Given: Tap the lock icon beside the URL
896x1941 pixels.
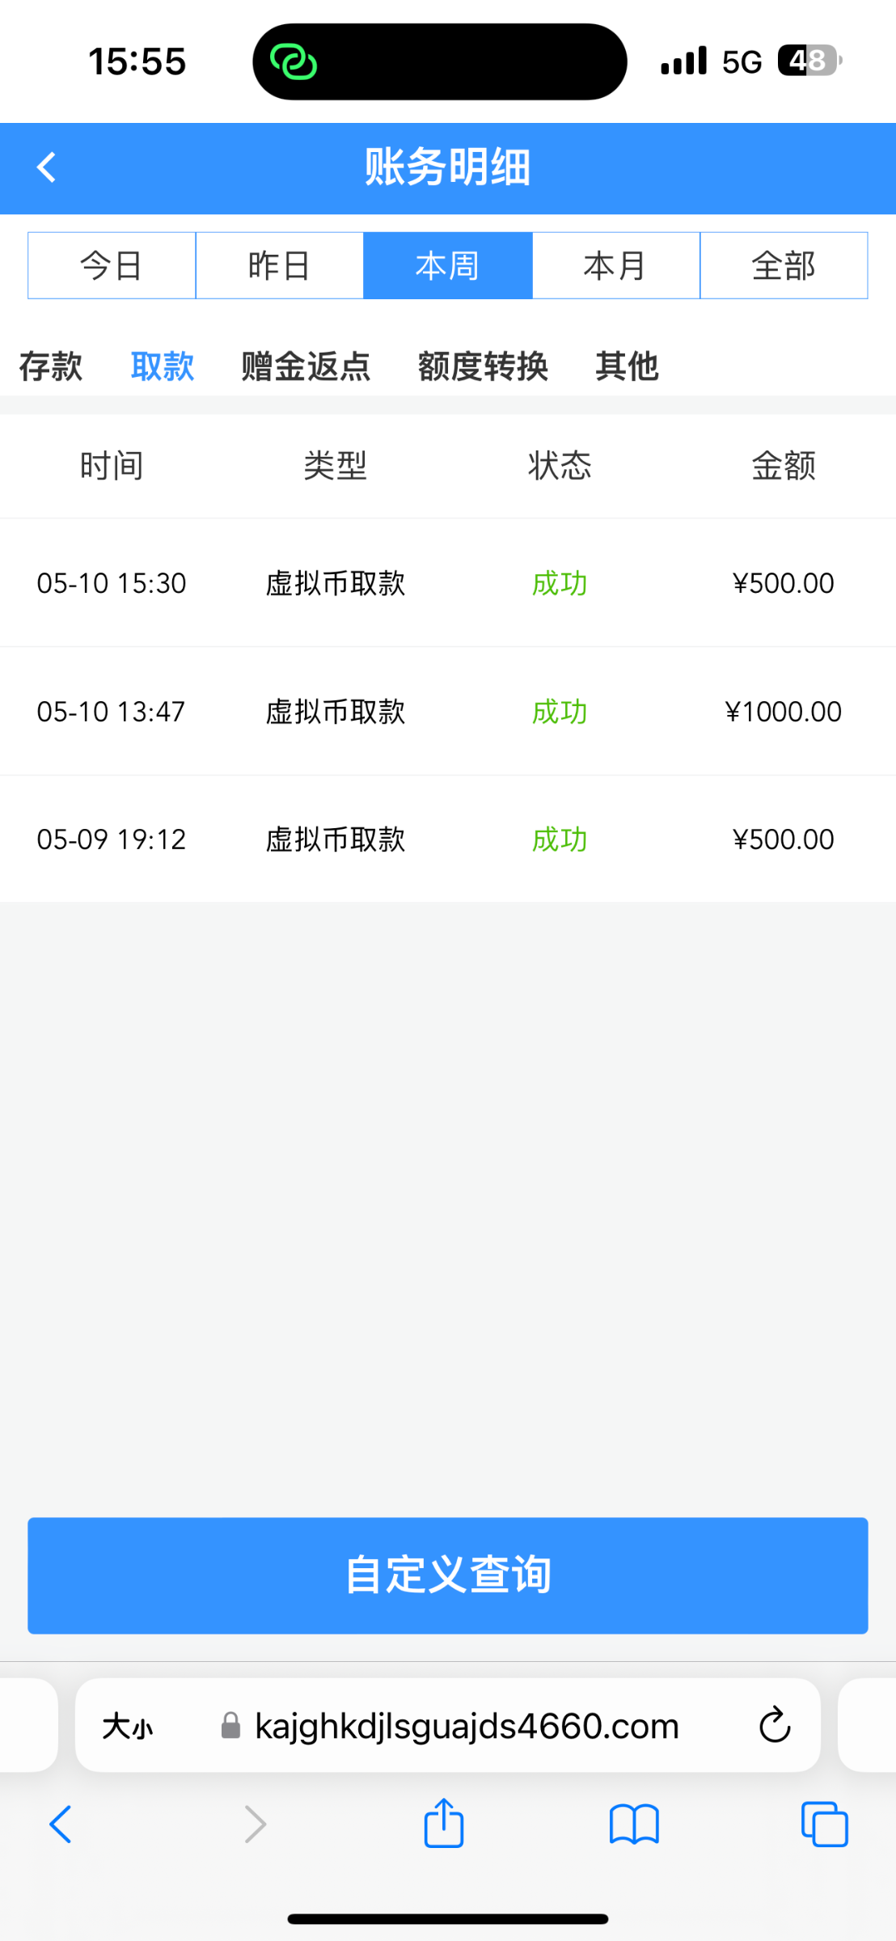Looking at the screenshot, I should tap(230, 1726).
